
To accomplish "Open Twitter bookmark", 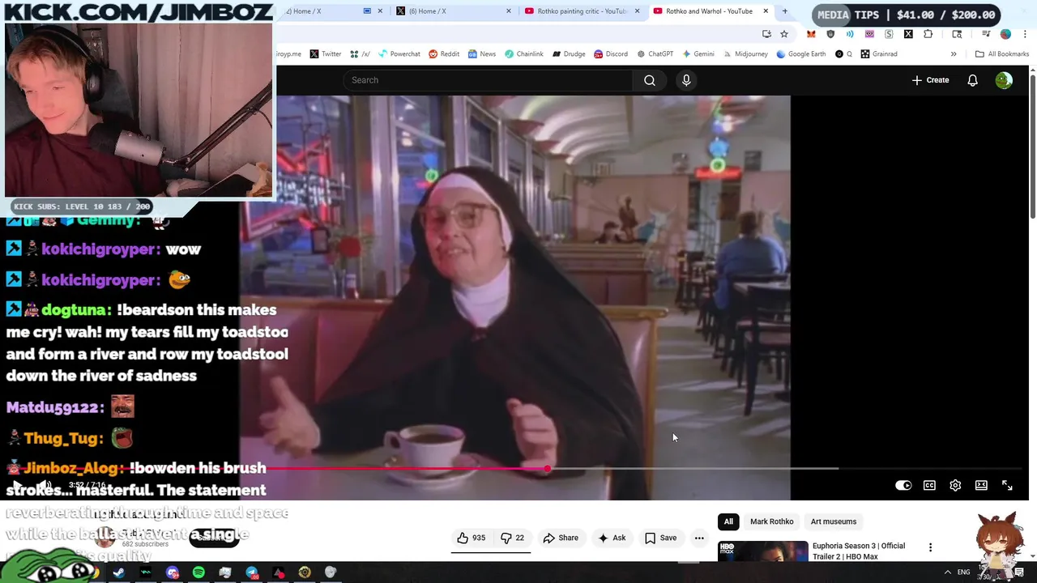I will point(326,54).
